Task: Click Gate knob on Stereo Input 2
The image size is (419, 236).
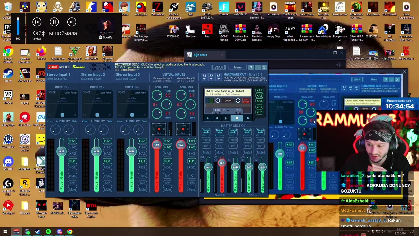Action: tap(103, 130)
